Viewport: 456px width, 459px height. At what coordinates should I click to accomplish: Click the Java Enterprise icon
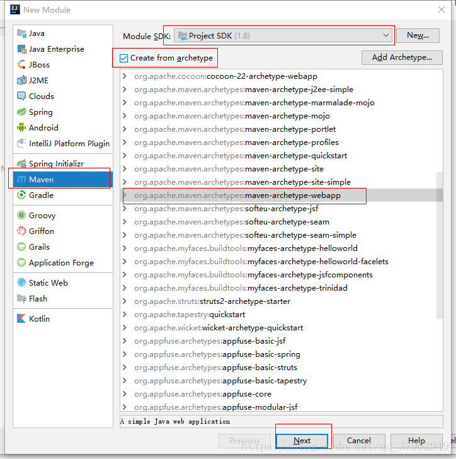[21, 49]
